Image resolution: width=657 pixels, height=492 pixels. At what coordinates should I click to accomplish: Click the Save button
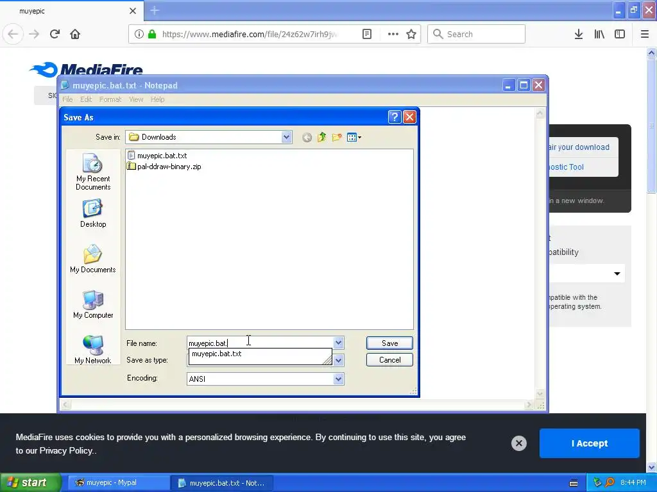point(389,343)
